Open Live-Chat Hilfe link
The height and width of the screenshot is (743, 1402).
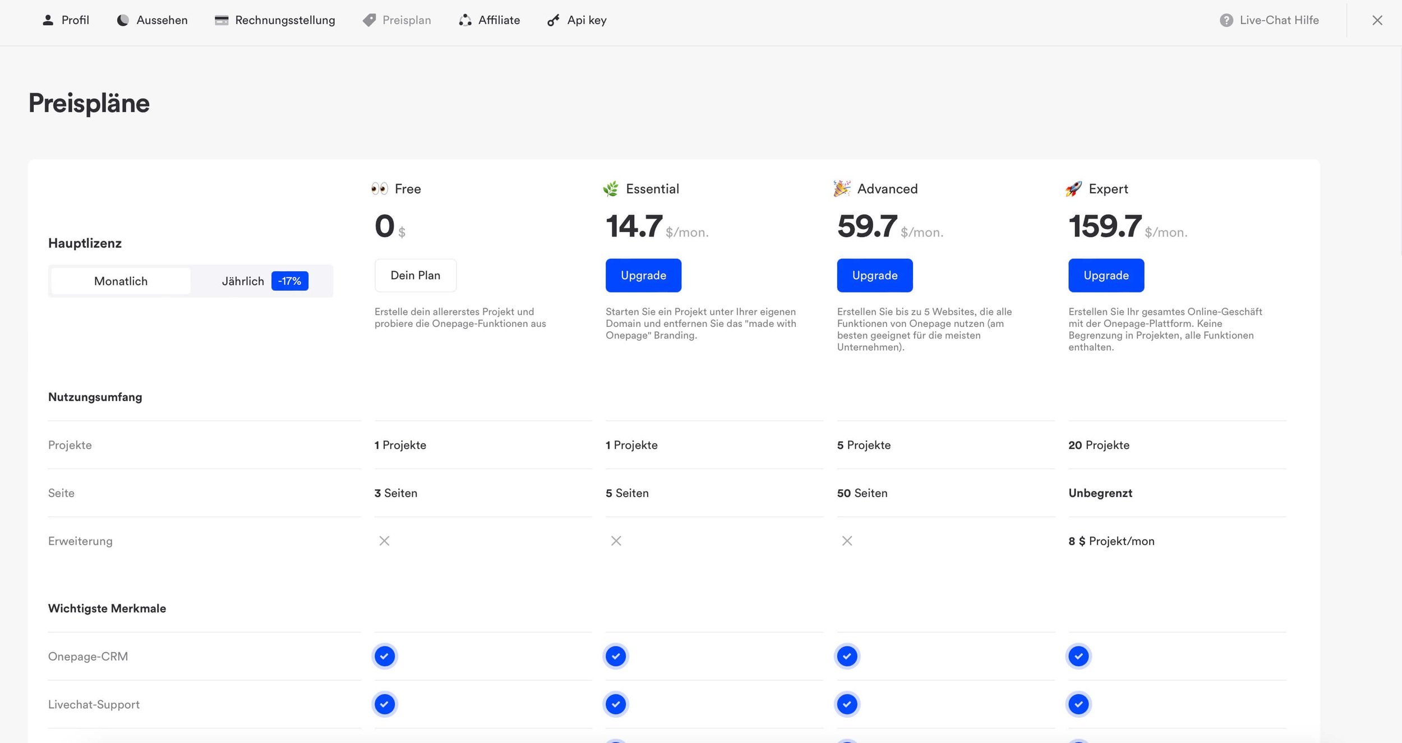point(1279,20)
